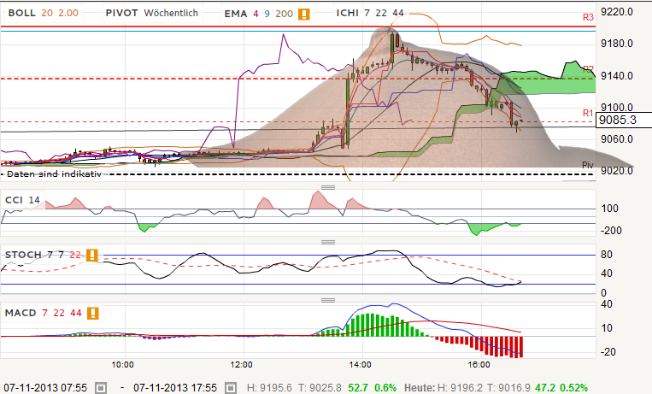The height and width of the screenshot is (394, 652).
Task: Open the BOLL 20 2.00 indicator settings
Action: tap(44, 13)
